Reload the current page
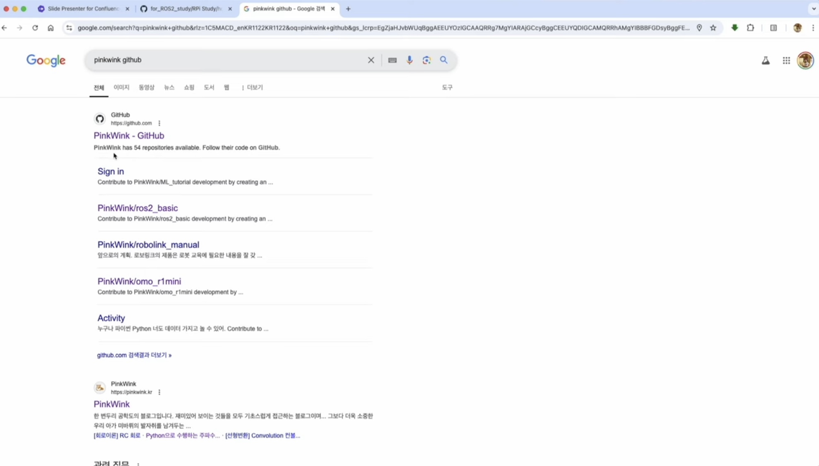Image resolution: width=819 pixels, height=466 pixels. pos(35,28)
